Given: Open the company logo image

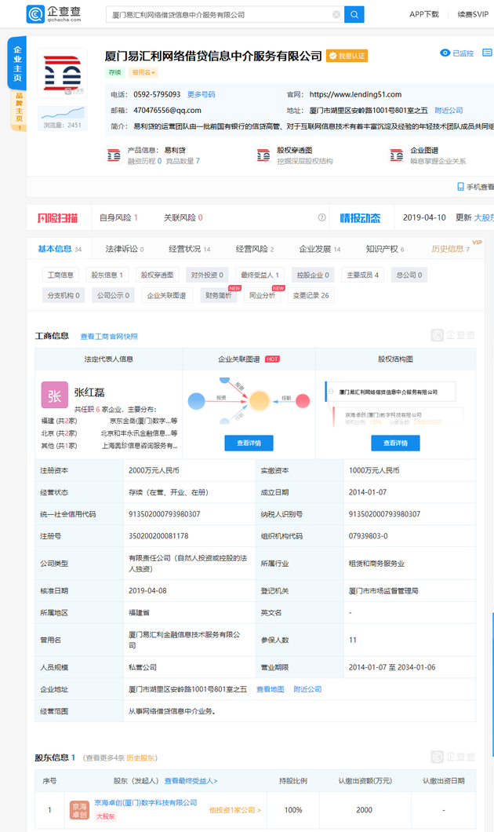Looking at the screenshot, I should click(62, 73).
